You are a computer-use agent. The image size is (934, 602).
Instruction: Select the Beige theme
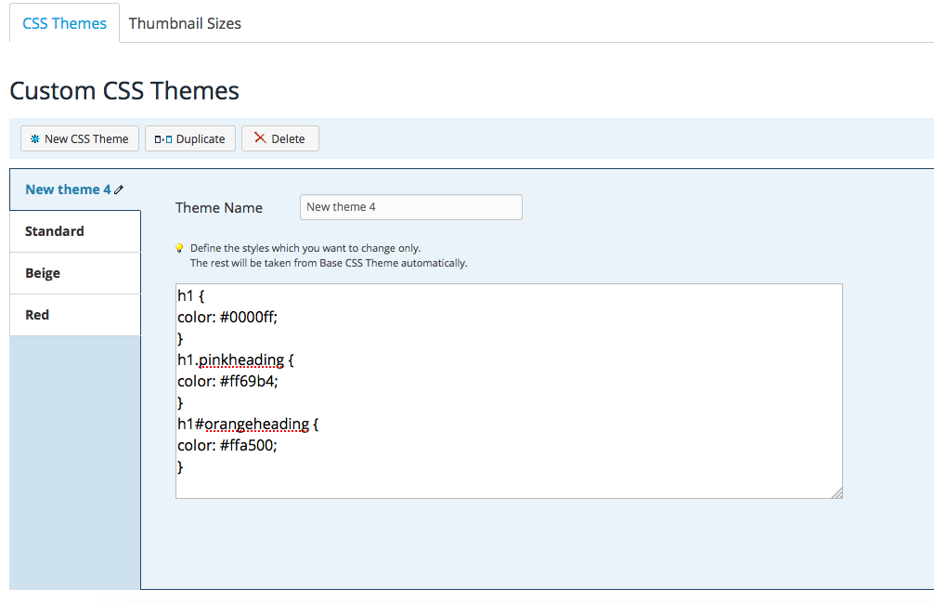click(x=75, y=273)
